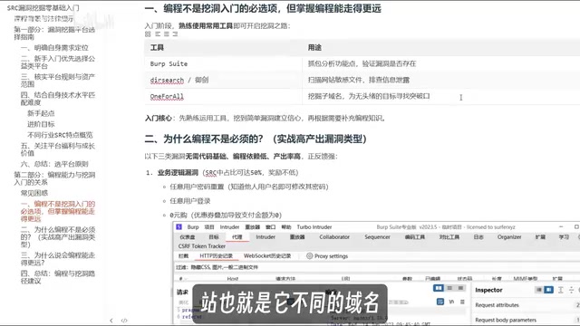580x326 pixels.
Task: Go to outline item SRC漏洞挖掘零基础入门
Action: pos(43,8)
